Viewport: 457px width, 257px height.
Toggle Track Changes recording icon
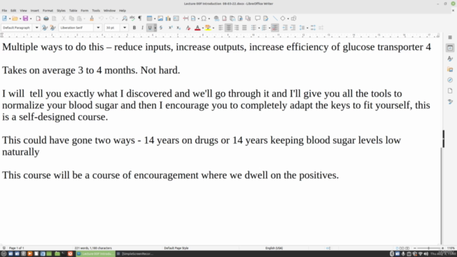coord(266,19)
